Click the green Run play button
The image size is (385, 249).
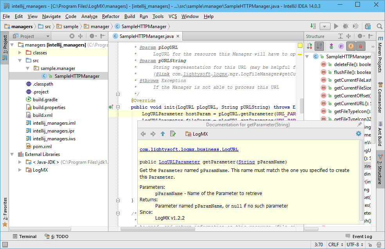[x=336, y=26]
